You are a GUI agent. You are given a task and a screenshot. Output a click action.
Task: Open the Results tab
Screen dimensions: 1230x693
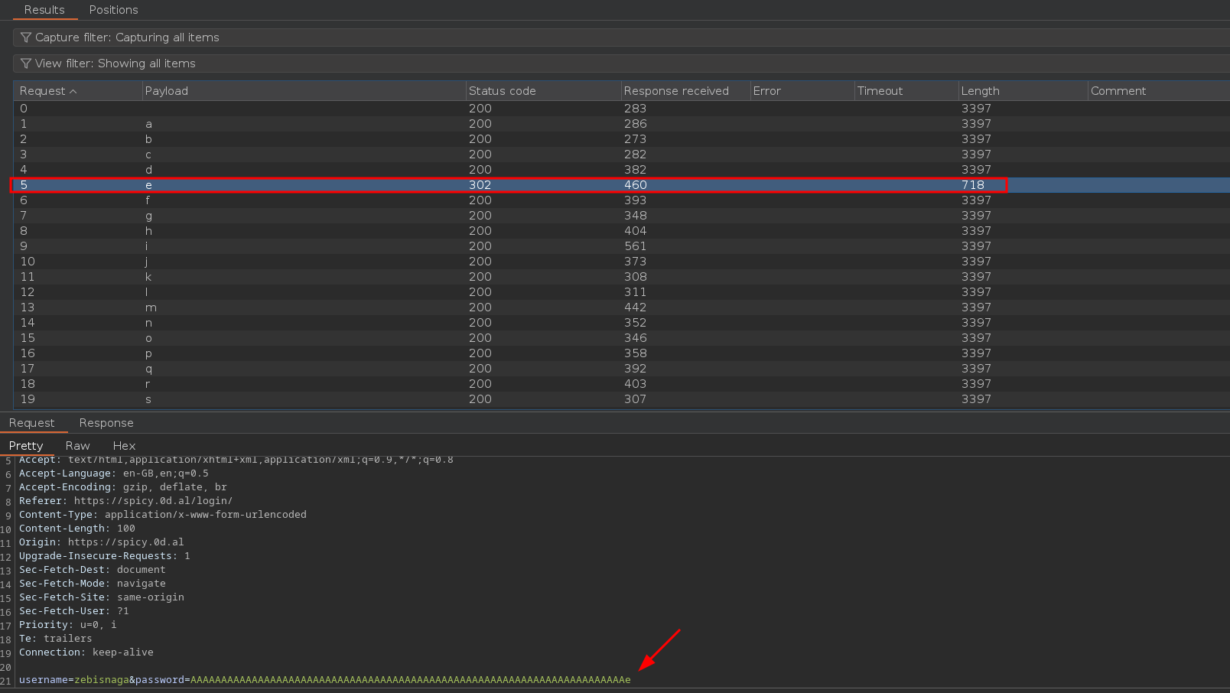click(x=44, y=10)
